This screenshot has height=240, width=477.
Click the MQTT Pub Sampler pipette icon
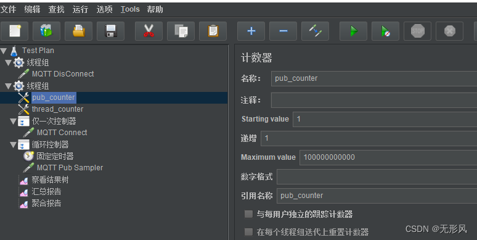click(x=28, y=168)
